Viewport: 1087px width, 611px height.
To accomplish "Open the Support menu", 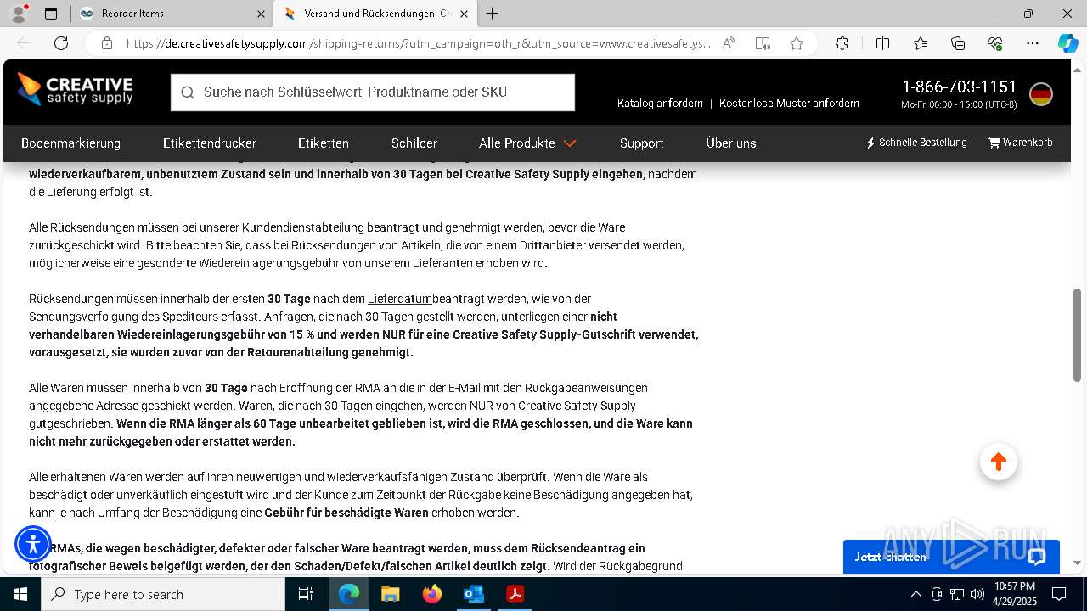I will click(x=642, y=143).
